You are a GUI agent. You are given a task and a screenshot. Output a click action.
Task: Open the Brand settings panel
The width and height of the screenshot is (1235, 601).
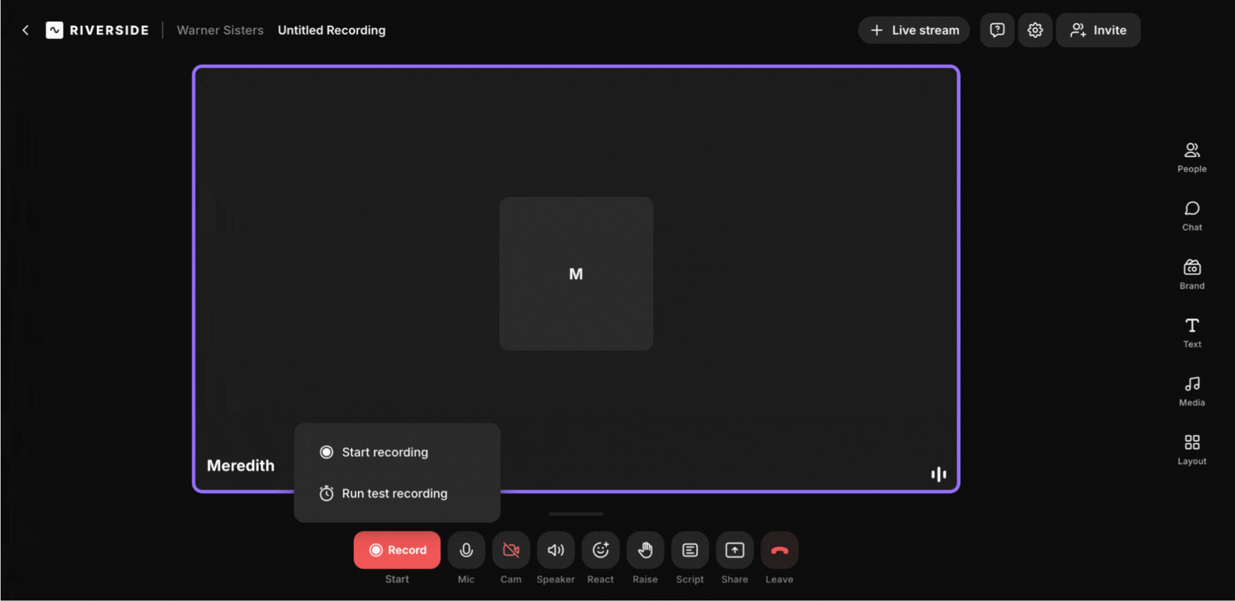(1192, 274)
